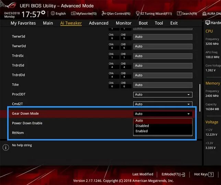Screen dimensions: 221x185
Task: Go to the Monitor tab
Action: (124, 23)
